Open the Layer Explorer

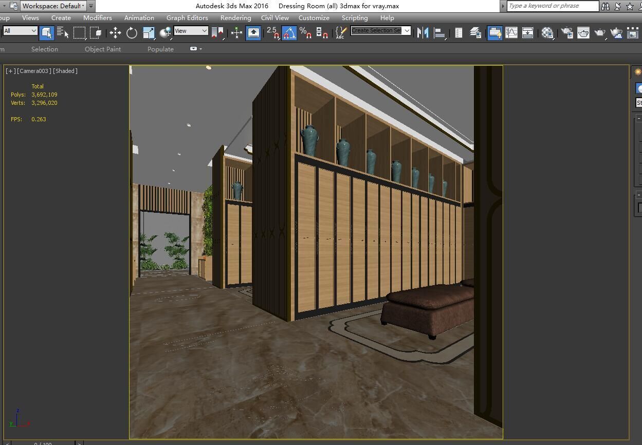point(475,33)
